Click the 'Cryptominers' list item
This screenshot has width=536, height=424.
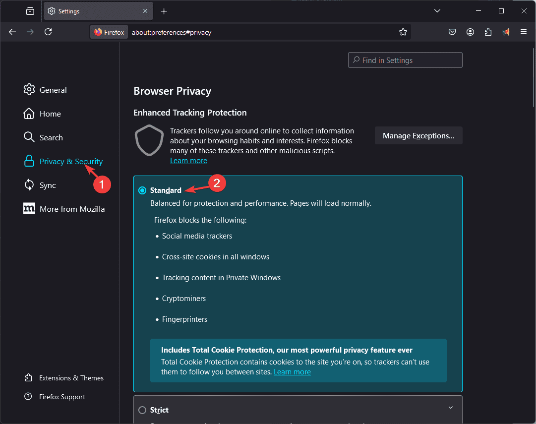coord(184,299)
